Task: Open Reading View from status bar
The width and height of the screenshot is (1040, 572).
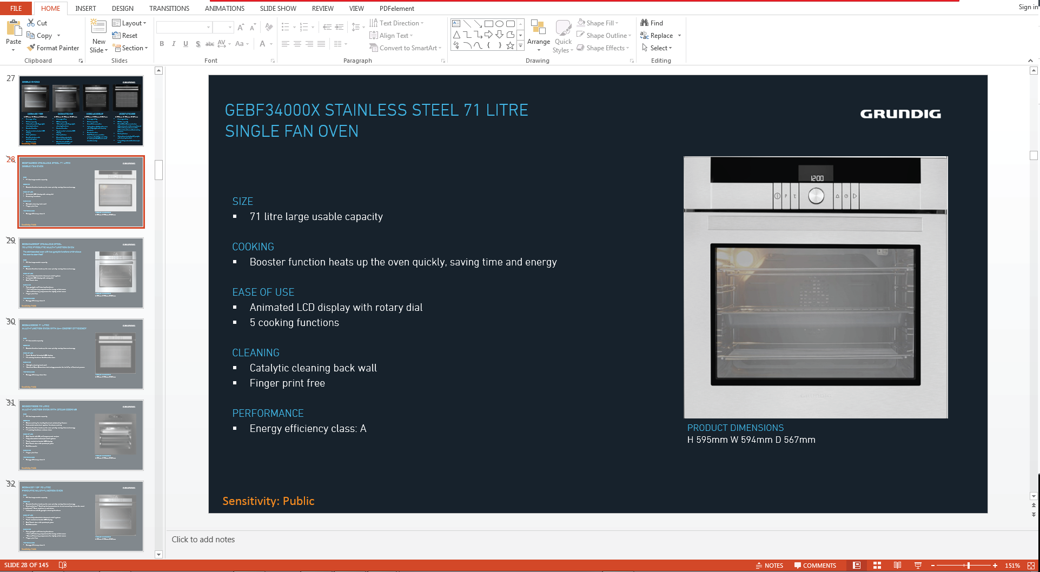Action: point(897,566)
